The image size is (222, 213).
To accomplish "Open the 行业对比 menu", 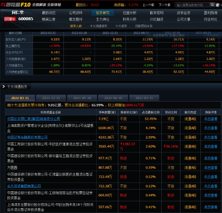I will pos(211,19).
